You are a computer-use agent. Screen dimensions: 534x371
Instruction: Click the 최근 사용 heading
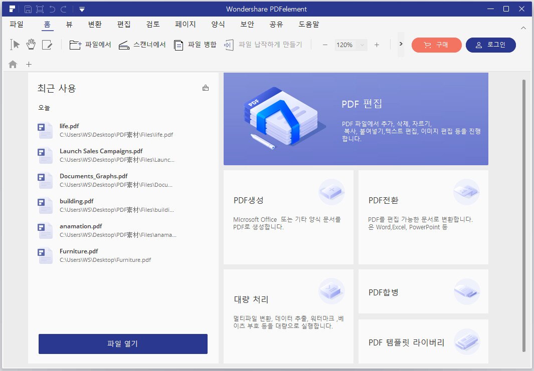pos(57,88)
